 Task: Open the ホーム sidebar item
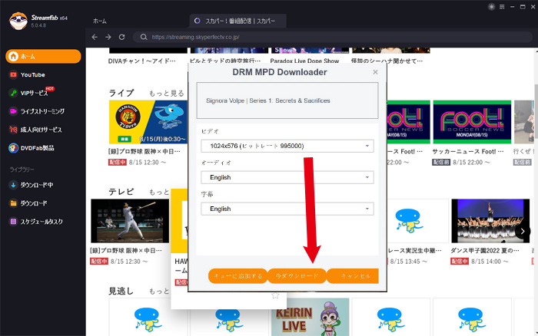tap(43, 56)
